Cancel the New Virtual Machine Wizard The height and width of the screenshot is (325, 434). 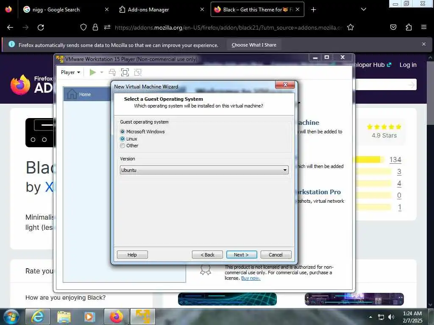point(275,254)
